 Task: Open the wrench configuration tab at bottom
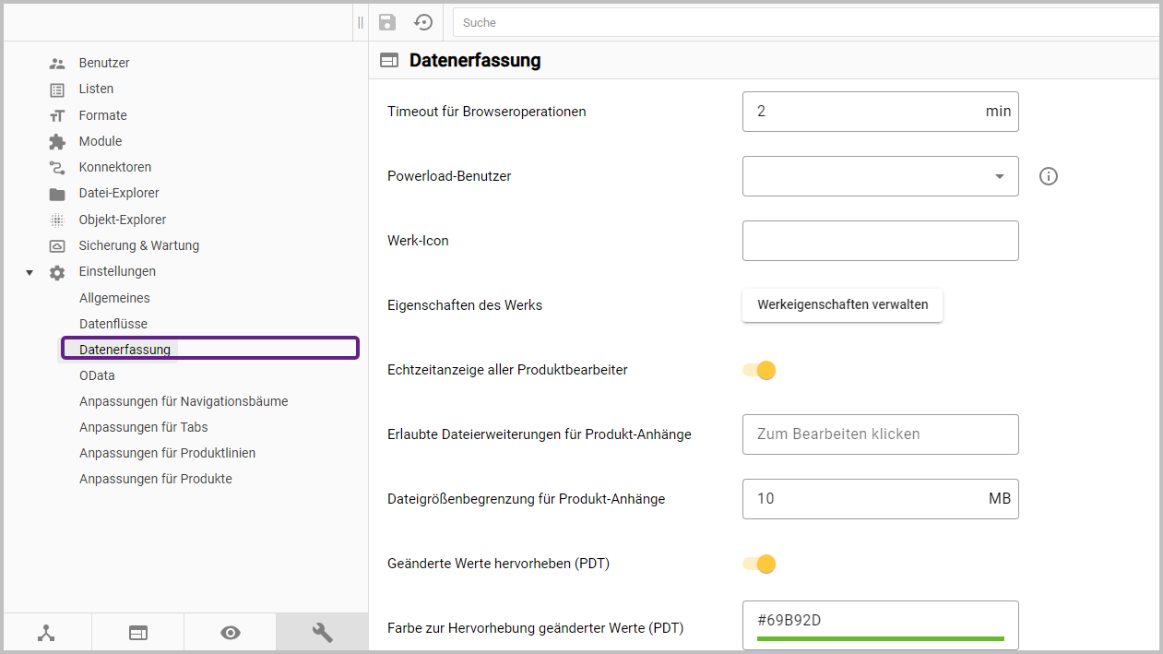point(322,633)
